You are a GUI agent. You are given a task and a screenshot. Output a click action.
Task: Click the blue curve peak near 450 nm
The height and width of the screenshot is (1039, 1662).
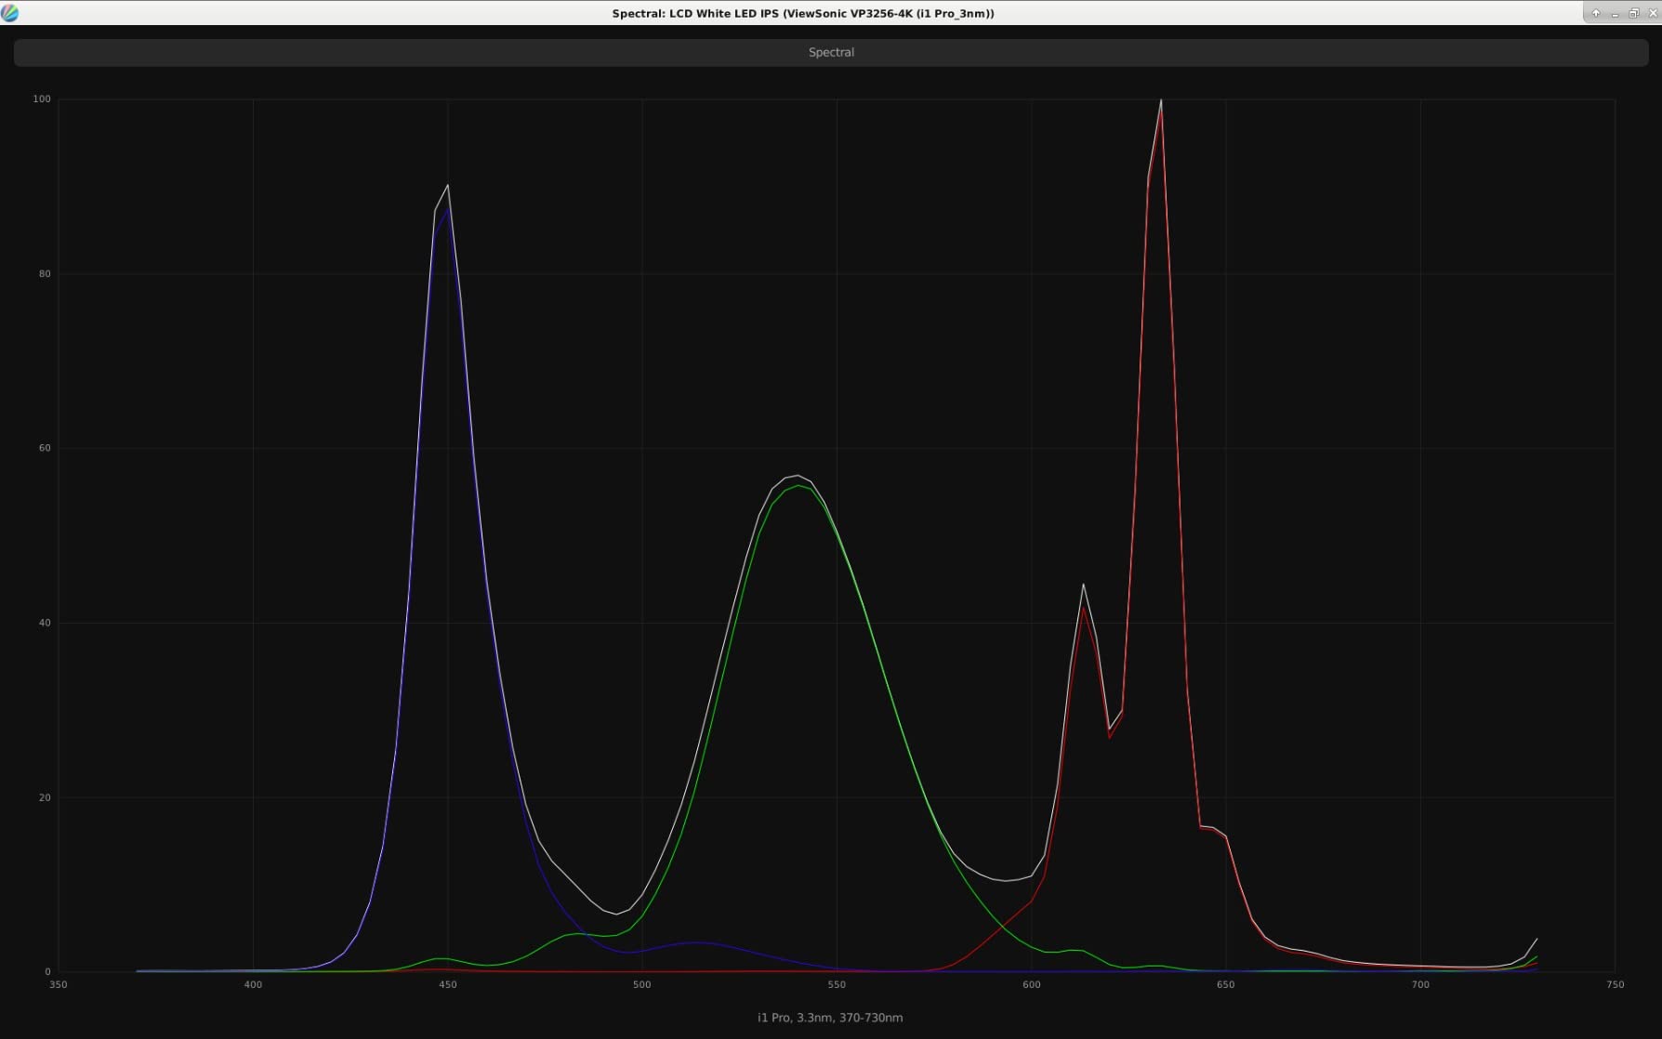[x=447, y=210]
